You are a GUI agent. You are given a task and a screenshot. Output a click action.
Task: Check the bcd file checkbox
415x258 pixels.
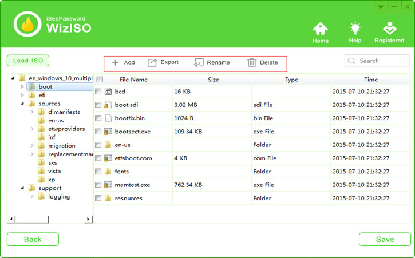click(x=98, y=92)
